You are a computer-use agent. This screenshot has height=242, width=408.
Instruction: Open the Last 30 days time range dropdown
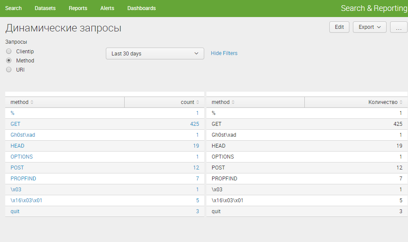click(x=155, y=54)
